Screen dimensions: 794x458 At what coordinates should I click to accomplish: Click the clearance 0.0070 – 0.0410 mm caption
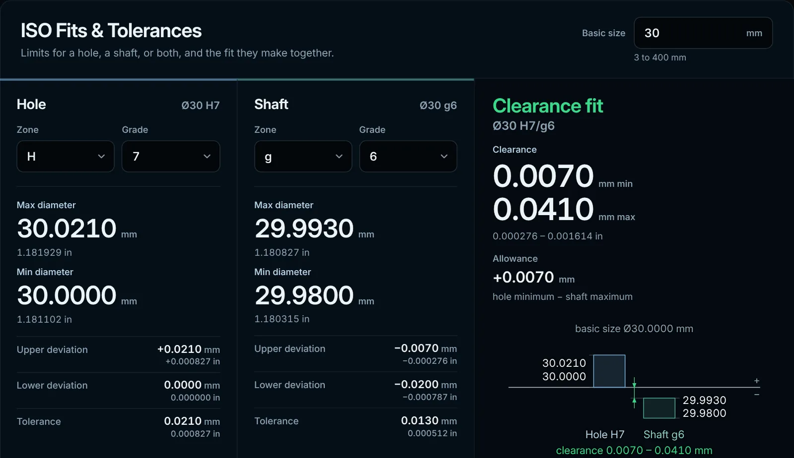coord(634,451)
